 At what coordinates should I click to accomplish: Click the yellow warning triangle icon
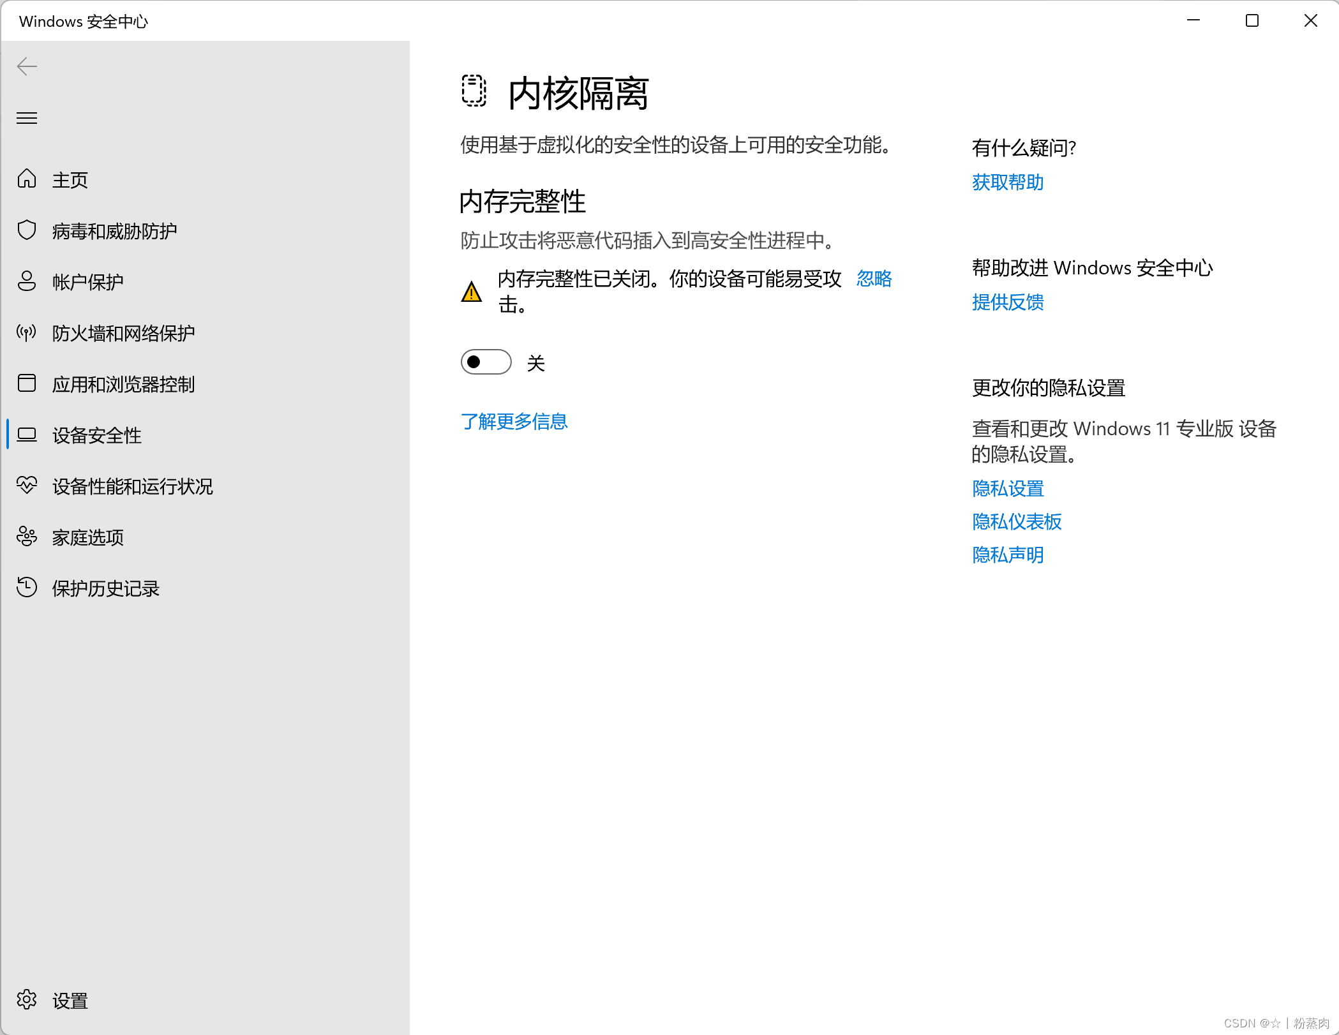click(x=472, y=292)
